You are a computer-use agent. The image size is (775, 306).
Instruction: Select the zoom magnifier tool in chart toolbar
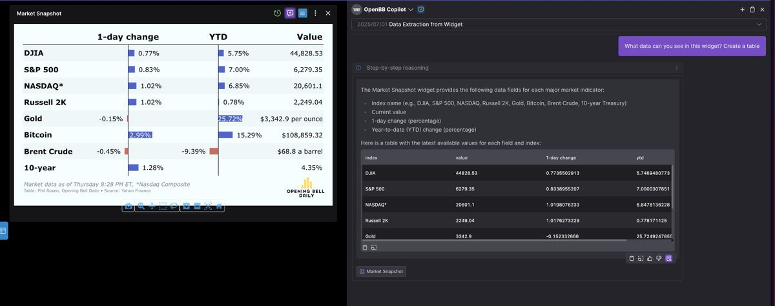[141, 206]
